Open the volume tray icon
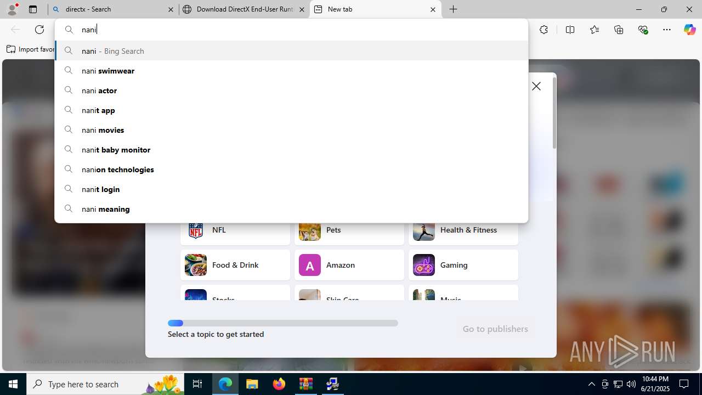 coord(631,384)
